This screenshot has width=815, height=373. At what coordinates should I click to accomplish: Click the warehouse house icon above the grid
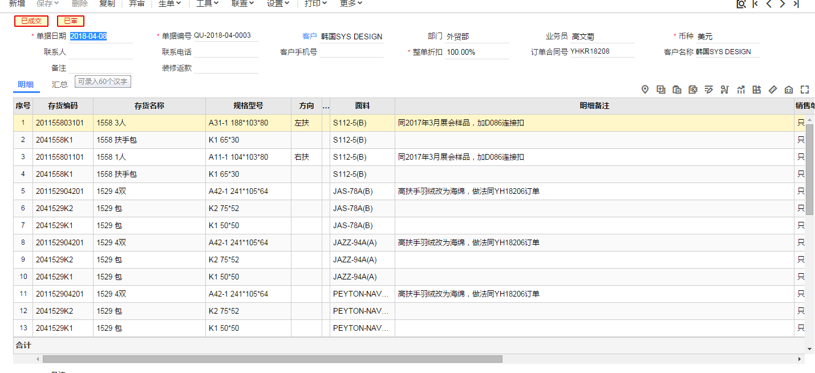(x=789, y=90)
